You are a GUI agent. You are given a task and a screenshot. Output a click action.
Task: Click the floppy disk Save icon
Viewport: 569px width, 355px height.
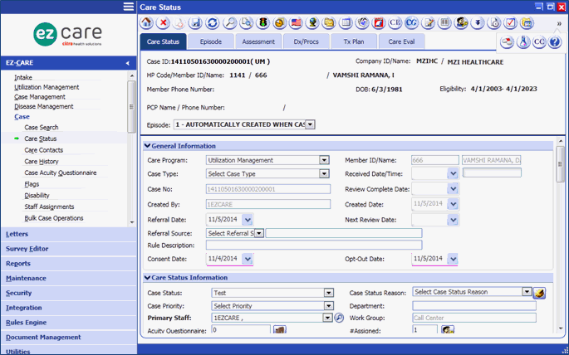click(195, 22)
